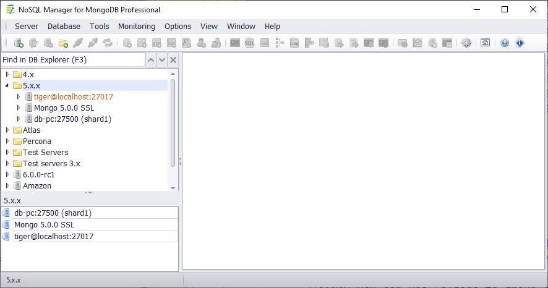Viewport: 548px width, 288px height.
Task: Collapse the 5.x.x folder node
Action: [7, 86]
